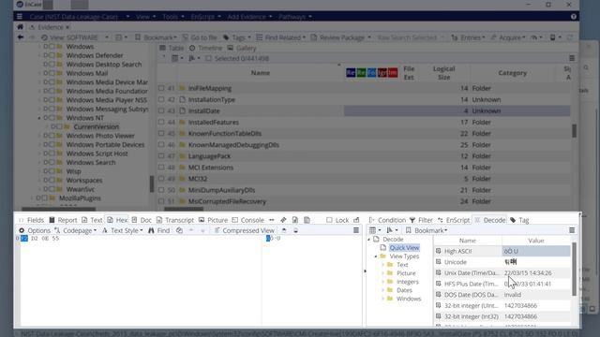Select the CurrentVersion tree folder
The height and width of the screenshot is (337, 600).
click(x=96, y=127)
